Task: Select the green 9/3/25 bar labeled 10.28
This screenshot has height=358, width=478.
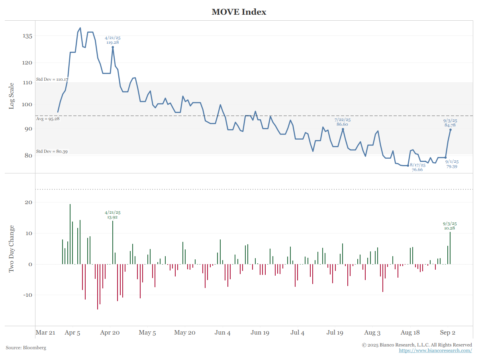Action: tap(450, 248)
